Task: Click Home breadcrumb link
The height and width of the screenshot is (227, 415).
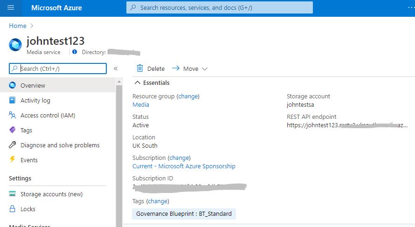Action: [18, 26]
